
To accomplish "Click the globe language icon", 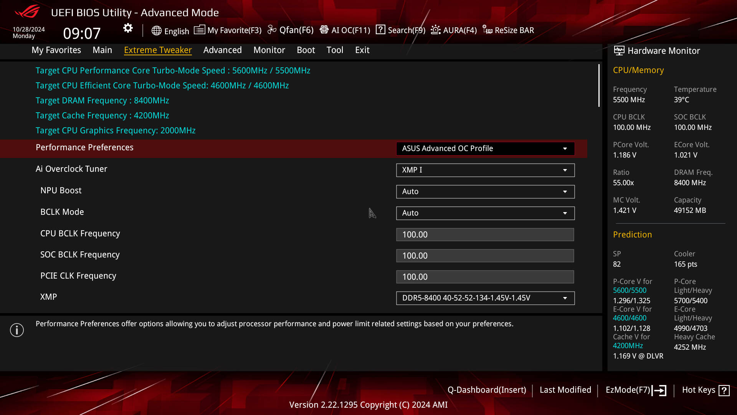I will (156, 31).
